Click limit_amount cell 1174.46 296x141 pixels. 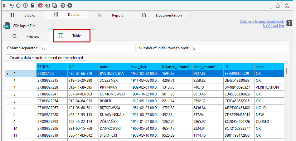[208, 135]
